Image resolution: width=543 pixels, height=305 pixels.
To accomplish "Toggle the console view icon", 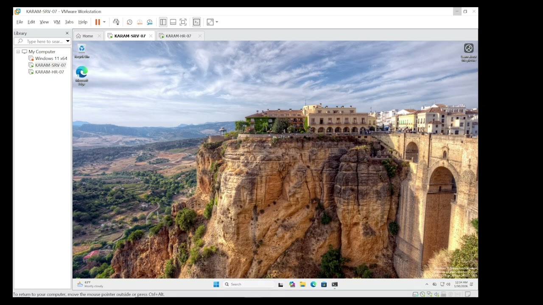I will (x=196, y=22).
